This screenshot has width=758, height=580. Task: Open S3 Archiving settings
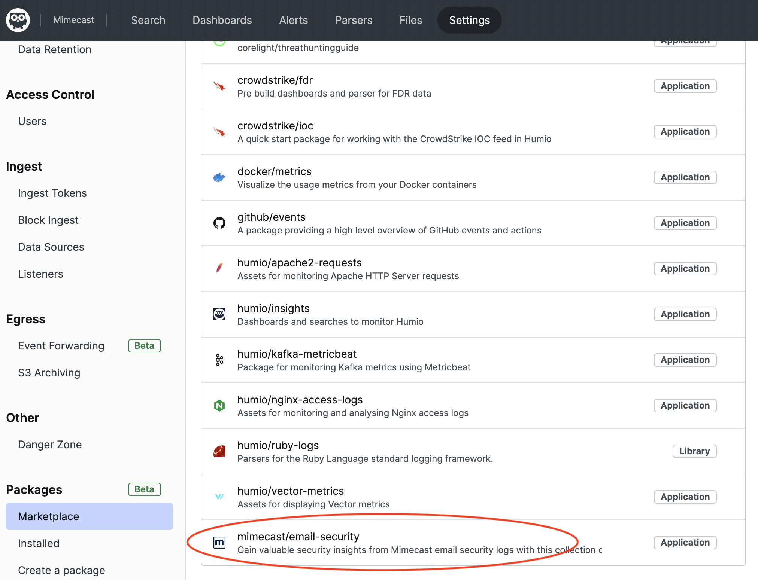(49, 373)
